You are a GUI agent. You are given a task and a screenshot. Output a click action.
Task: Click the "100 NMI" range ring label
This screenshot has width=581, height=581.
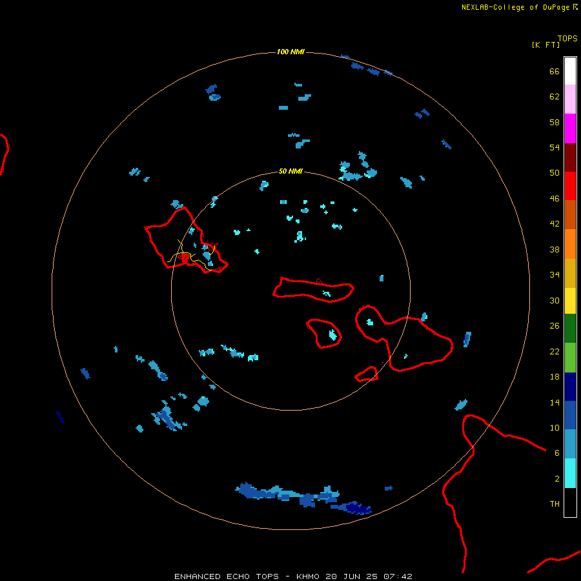(290, 52)
